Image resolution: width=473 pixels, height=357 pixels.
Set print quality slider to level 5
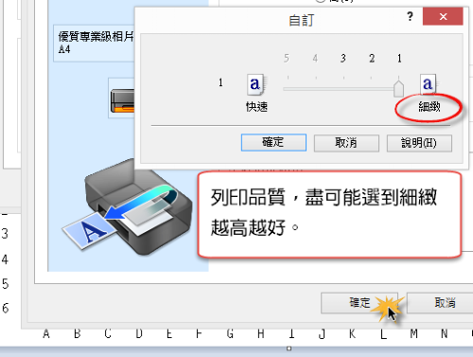(x=288, y=89)
